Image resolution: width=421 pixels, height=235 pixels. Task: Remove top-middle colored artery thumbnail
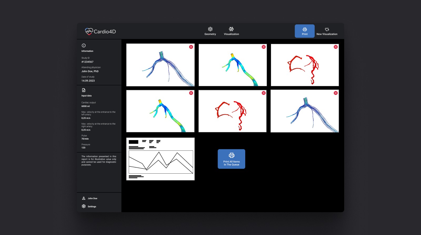[263, 47]
